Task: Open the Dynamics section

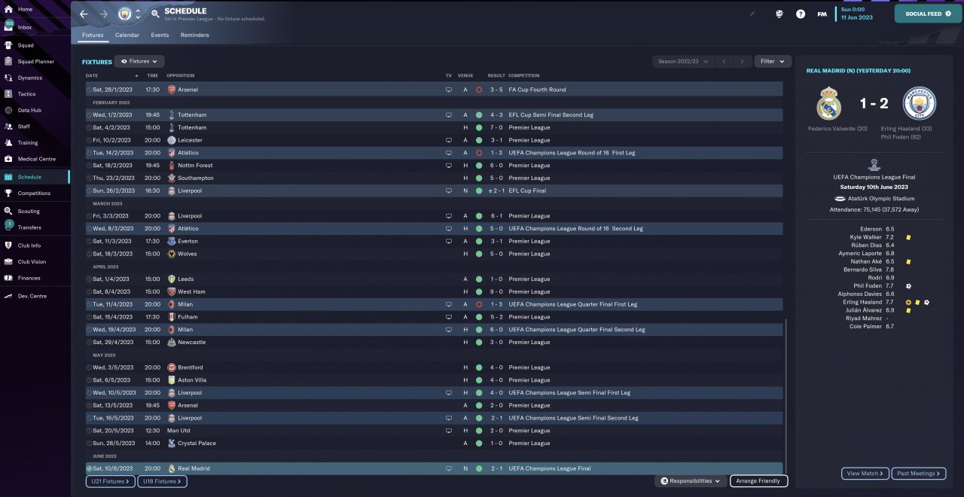Action: [30, 78]
